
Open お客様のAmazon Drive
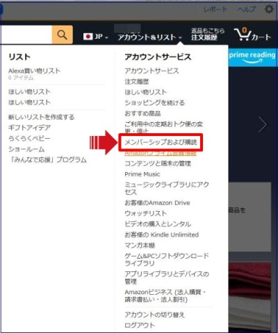(x=157, y=203)
